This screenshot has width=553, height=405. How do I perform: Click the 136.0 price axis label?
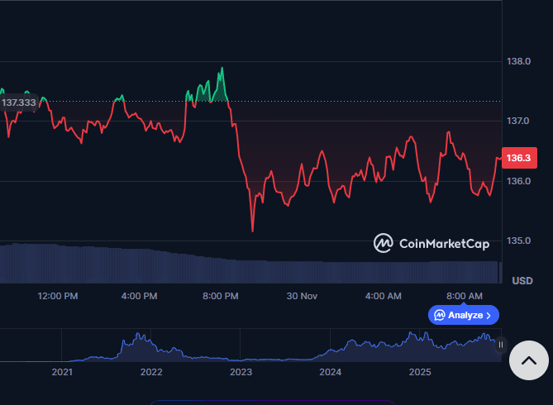[519, 181]
